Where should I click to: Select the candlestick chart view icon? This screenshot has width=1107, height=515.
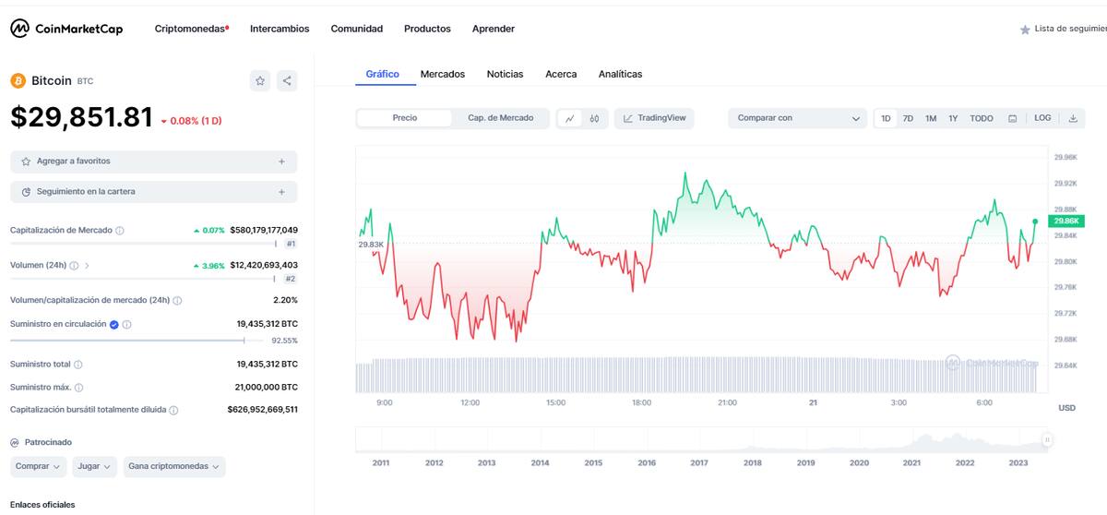[595, 118]
